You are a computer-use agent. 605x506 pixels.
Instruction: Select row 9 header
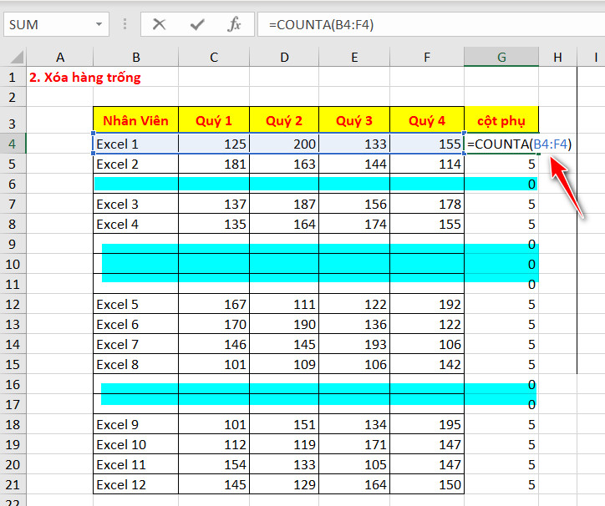click(x=13, y=244)
